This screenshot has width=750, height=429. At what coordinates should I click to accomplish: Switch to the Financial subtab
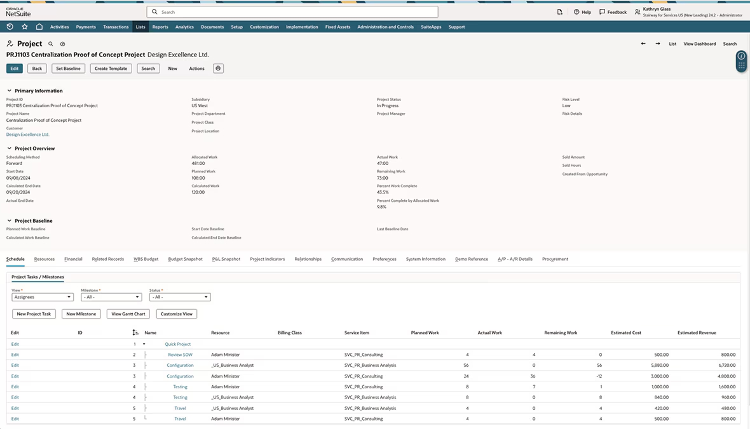[x=73, y=259]
